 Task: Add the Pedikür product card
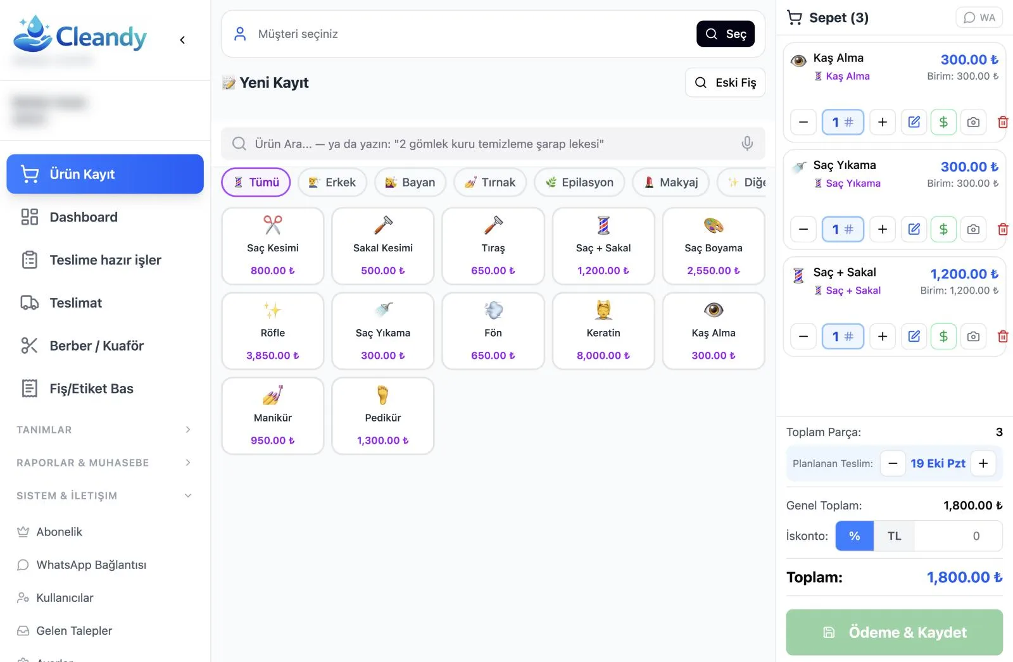coord(383,416)
